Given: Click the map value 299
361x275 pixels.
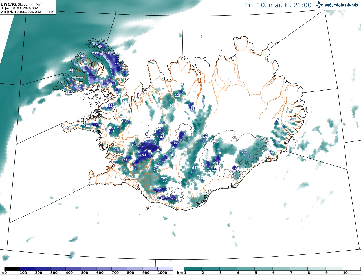Looking at the screenshot, I should pyautogui.click(x=245, y=152).
